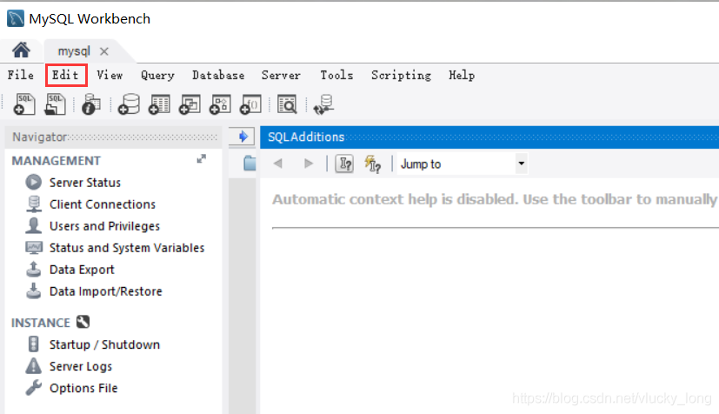719x414 pixels.
Task: Expand the MANAGEMENT section in Navigator
Action: point(202,159)
